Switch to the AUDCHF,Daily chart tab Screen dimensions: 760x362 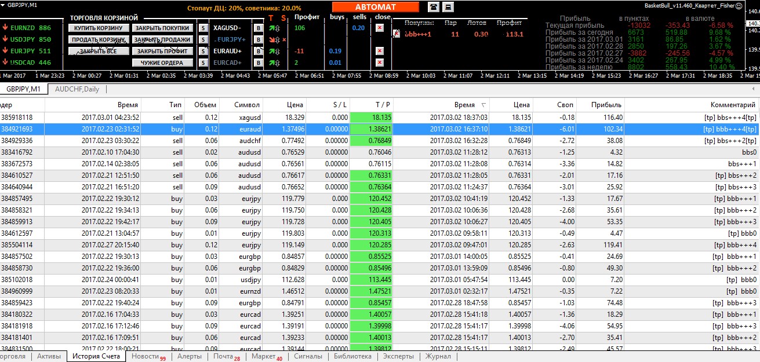click(x=77, y=89)
